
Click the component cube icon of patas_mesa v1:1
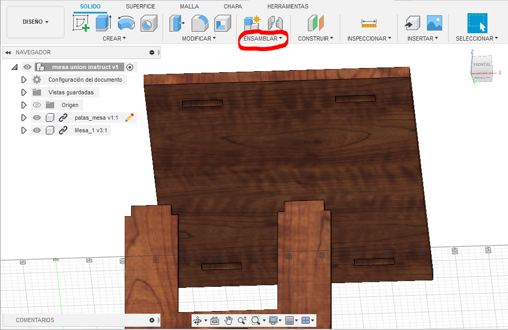pyautogui.click(x=50, y=118)
